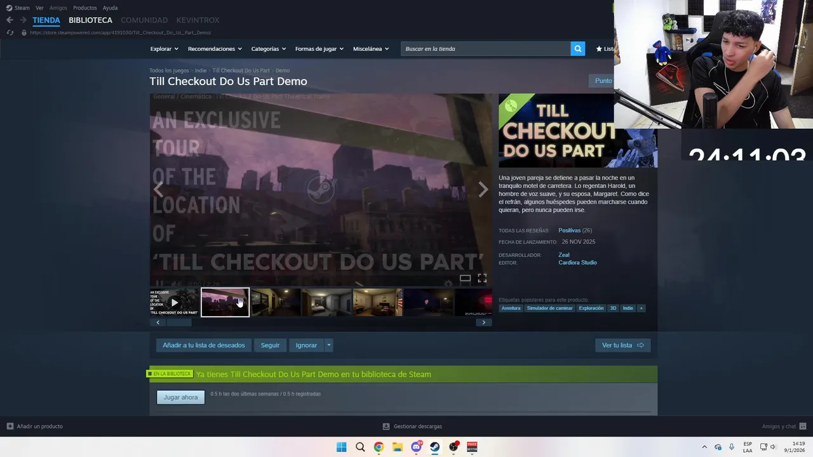Image resolution: width=813 pixels, height=457 pixels.
Task: Open OBS Studio from the taskbar
Action: 454,447
